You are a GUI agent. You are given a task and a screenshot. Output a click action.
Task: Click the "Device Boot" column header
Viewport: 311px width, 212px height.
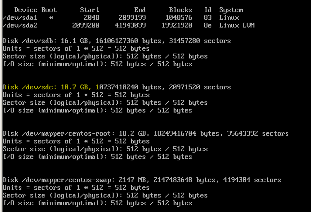click(35, 10)
